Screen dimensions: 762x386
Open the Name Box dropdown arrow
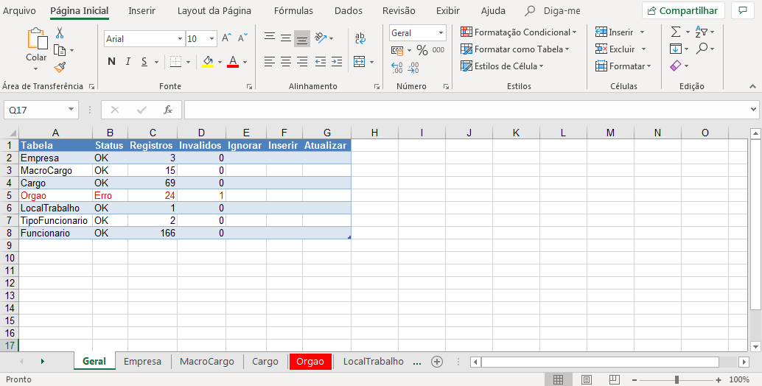[71, 110]
